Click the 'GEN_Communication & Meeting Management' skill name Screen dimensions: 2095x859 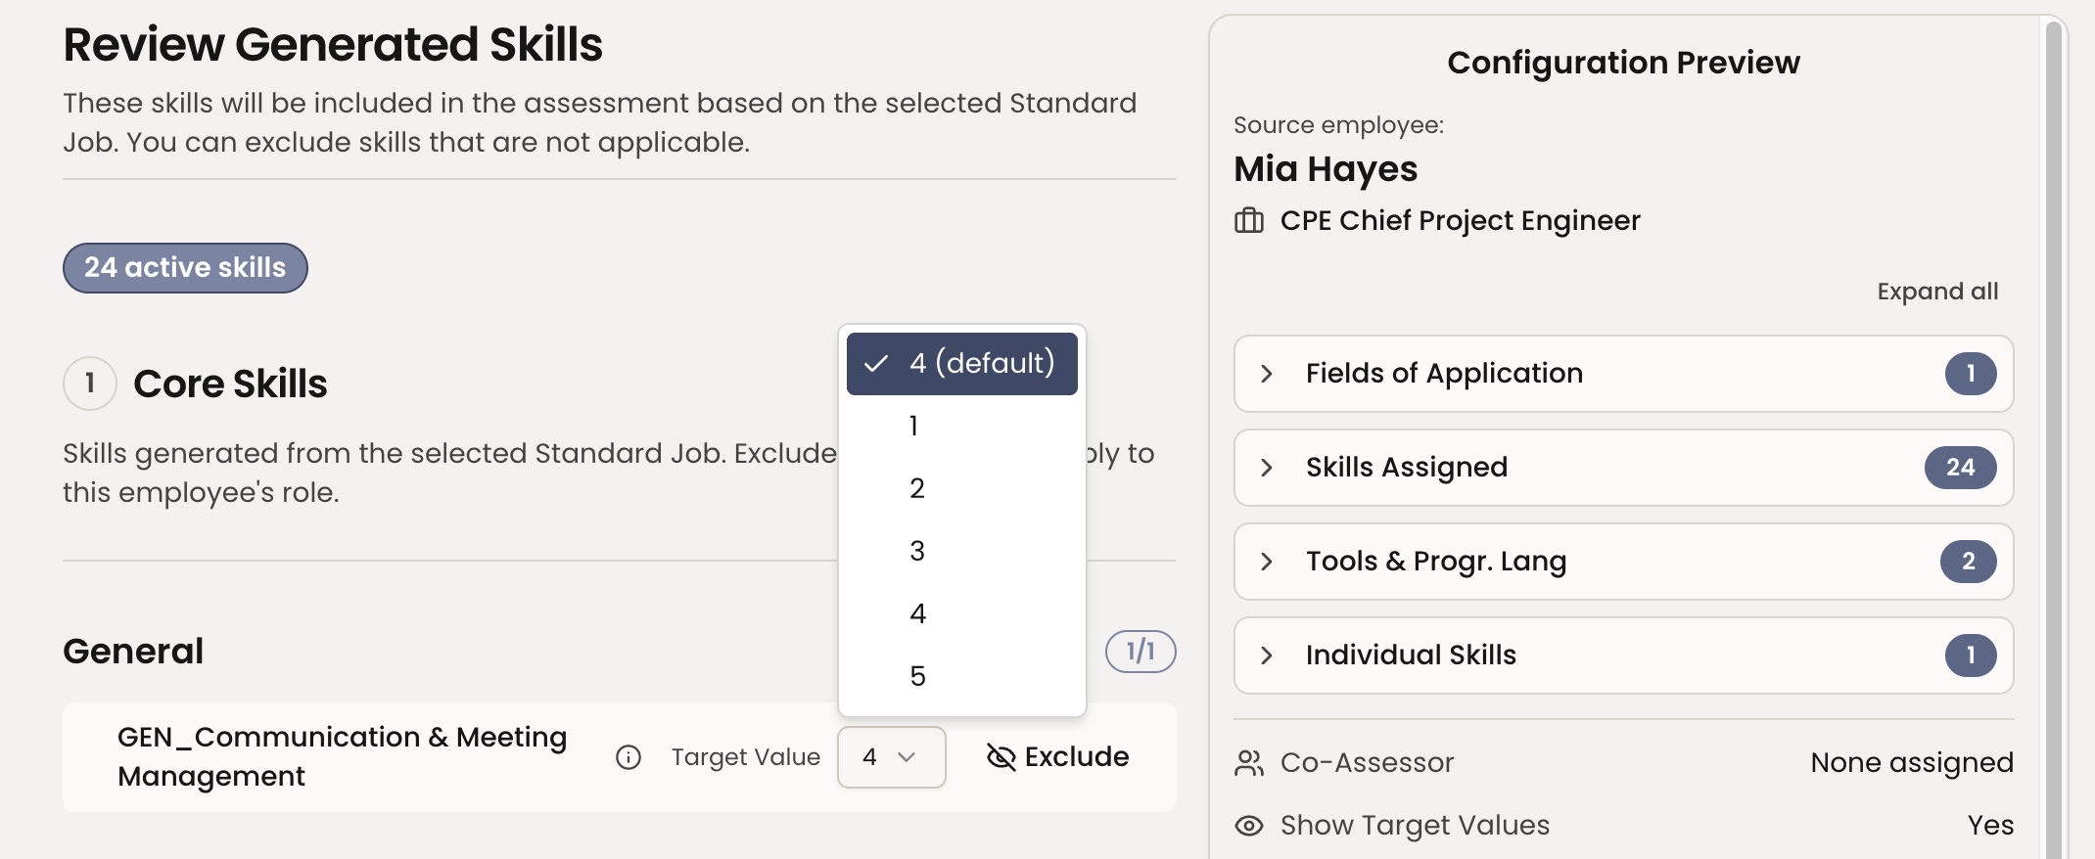pyautogui.click(x=342, y=756)
